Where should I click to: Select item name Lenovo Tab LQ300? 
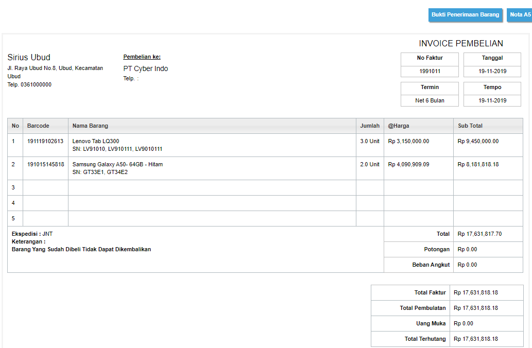coord(96,141)
